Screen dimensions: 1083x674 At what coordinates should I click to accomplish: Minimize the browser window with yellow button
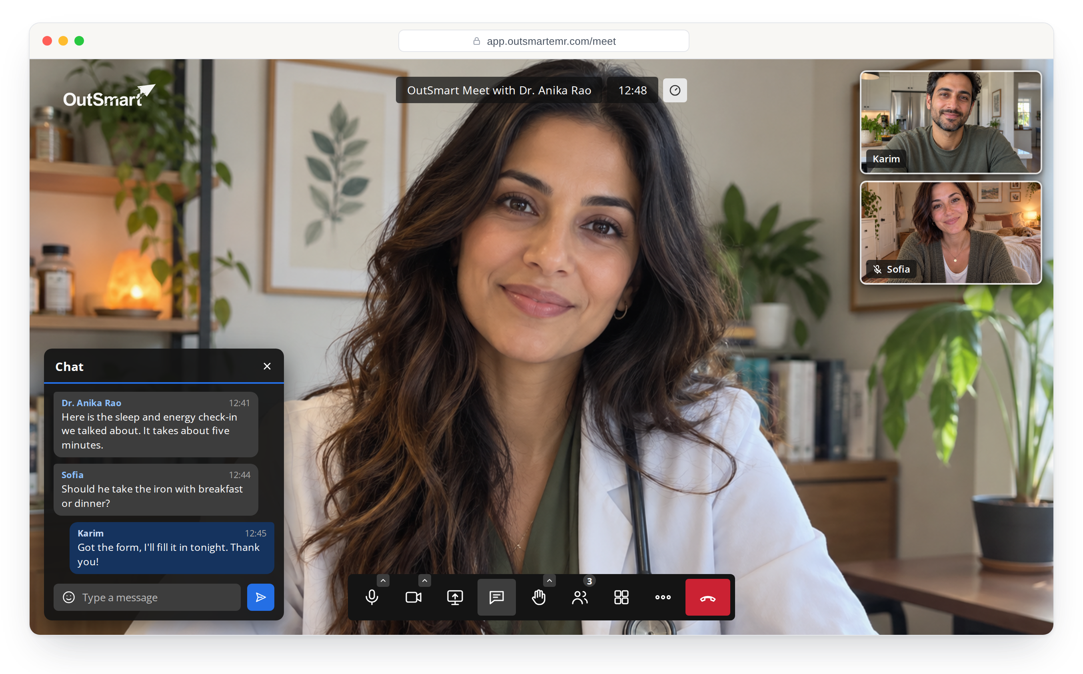coord(63,41)
